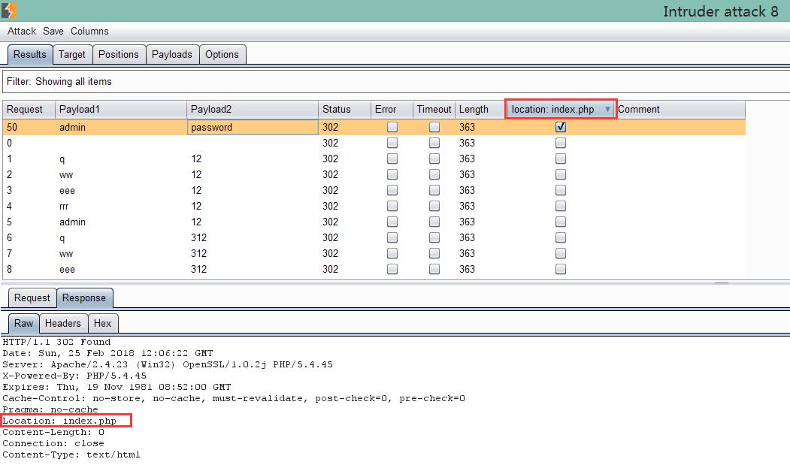This screenshot has height=465, width=790.
Task: Toggle Error checkbox for request 50
Action: coord(392,128)
